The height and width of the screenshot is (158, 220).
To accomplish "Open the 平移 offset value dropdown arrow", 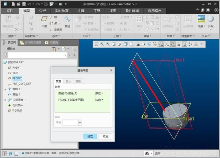I will click(x=80, y=123).
